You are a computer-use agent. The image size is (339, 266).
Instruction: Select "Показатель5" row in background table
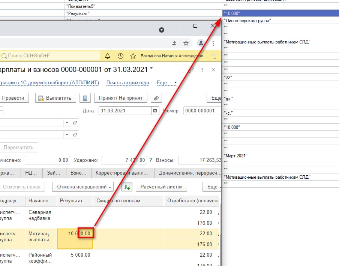[144, 6]
